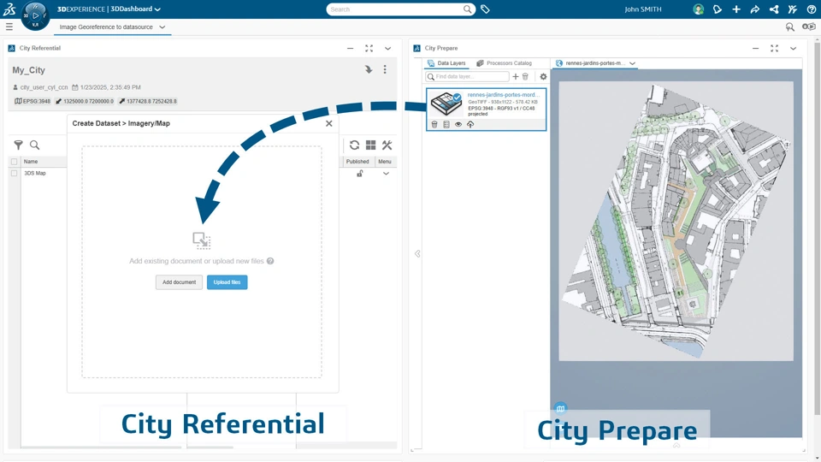The image size is (821, 462).
Task: Toggle the rennes-jardins layer selection checkmark
Action: pos(457,98)
